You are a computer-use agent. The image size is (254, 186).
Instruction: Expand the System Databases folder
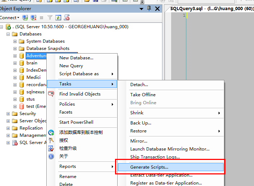[15, 41]
